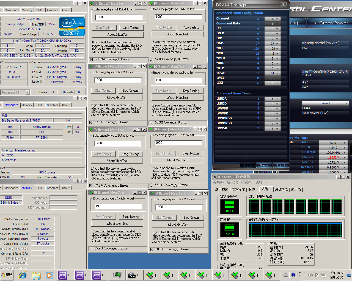Open the tFAW dropdown showing 31
The height and width of the screenshot is (281, 352).
[272, 73]
